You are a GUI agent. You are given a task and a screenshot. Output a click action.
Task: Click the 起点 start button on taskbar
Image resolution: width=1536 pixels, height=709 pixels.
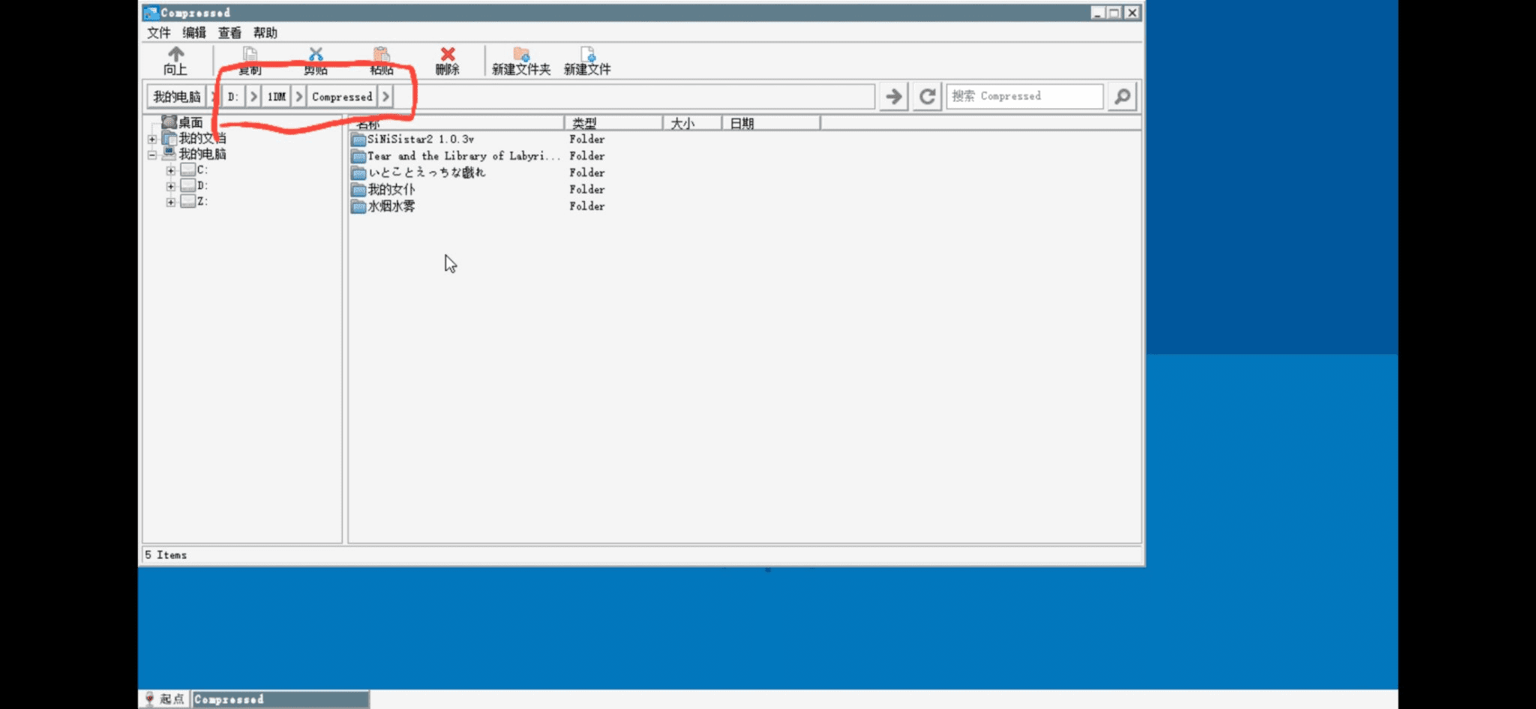pyautogui.click(x=164, y=699)
